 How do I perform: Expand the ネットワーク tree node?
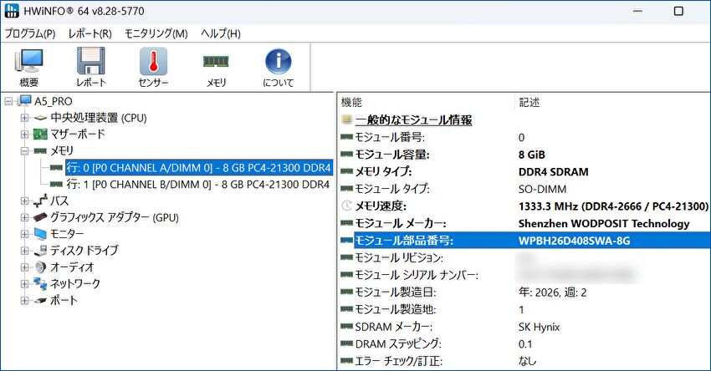point(25,284)
